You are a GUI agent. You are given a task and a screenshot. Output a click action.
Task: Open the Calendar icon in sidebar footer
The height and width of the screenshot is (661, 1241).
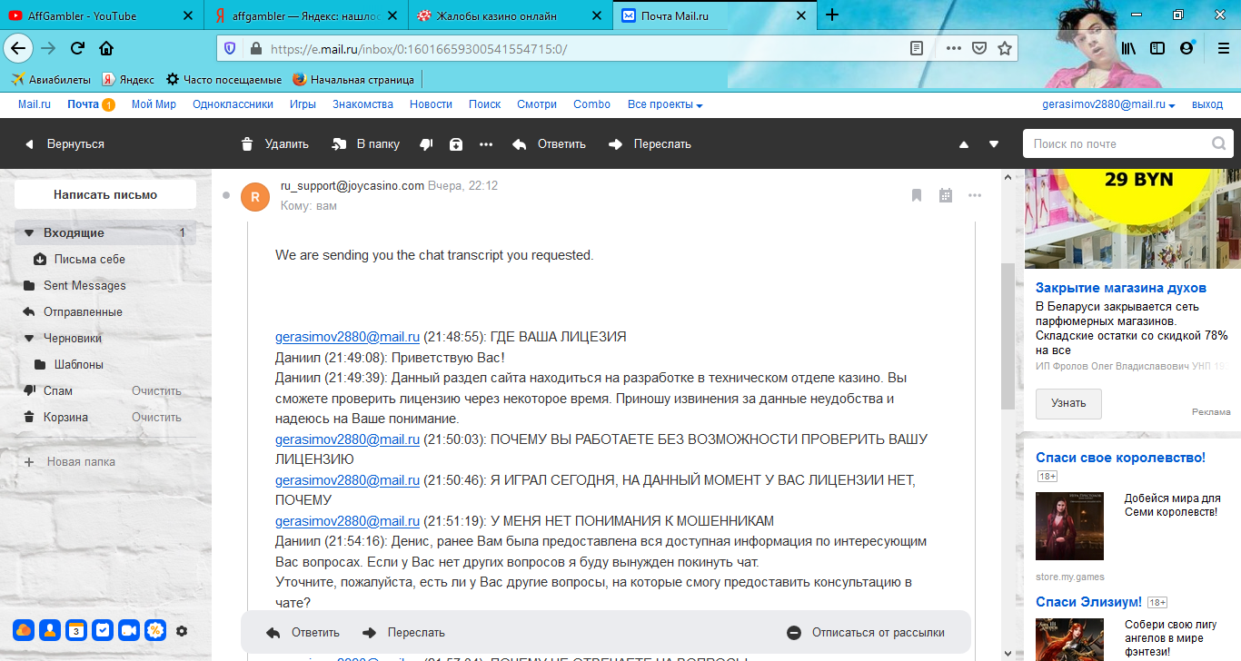(76, 630)
